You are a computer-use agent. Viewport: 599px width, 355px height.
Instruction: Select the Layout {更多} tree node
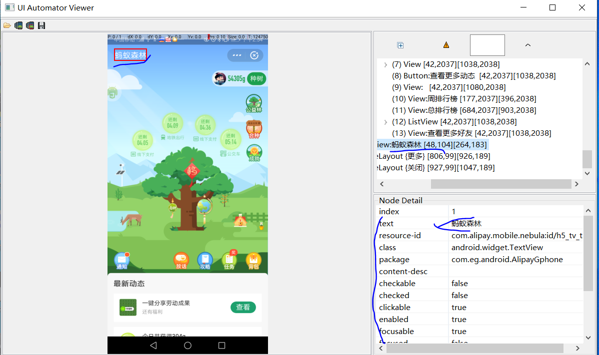point(433,156)
